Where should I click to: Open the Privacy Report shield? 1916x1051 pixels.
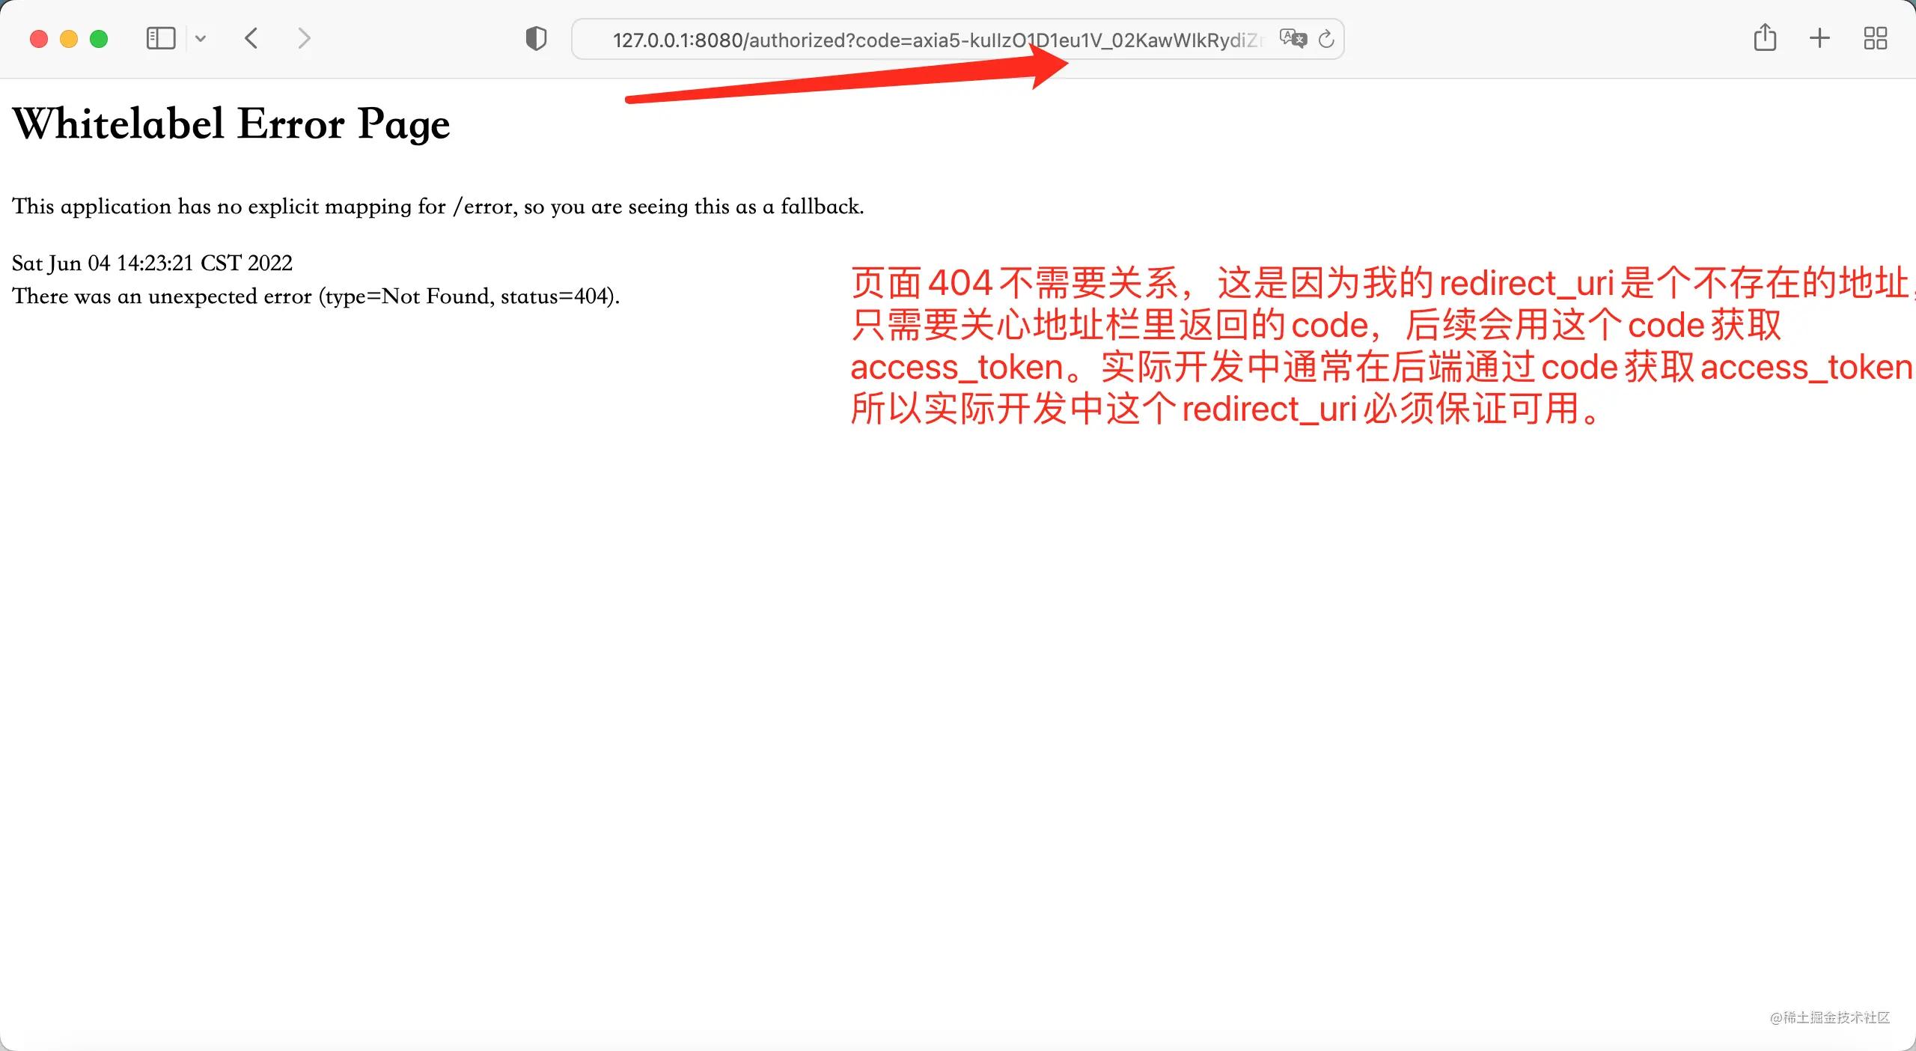tap(536, 37)
